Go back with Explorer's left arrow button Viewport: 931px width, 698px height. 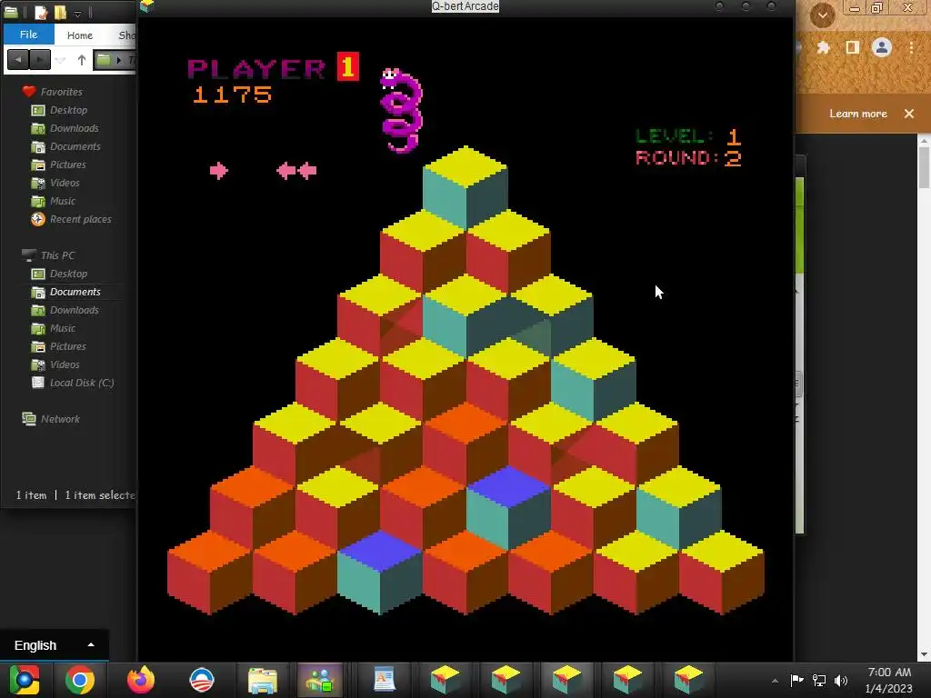(x=18, y=59)
